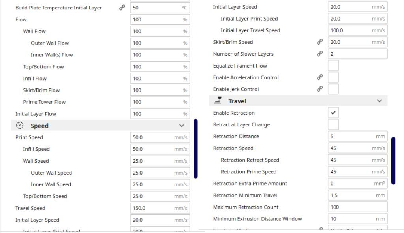Edit Retraction Extra Prime Amount field
The width and height of the screenshot is (404, 233).
[358, 184]
